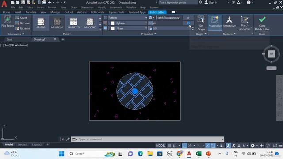Viewport: 283px width, 159px height.
Task: Open the Annotate ribbon tab
Action: pos(31,12)
